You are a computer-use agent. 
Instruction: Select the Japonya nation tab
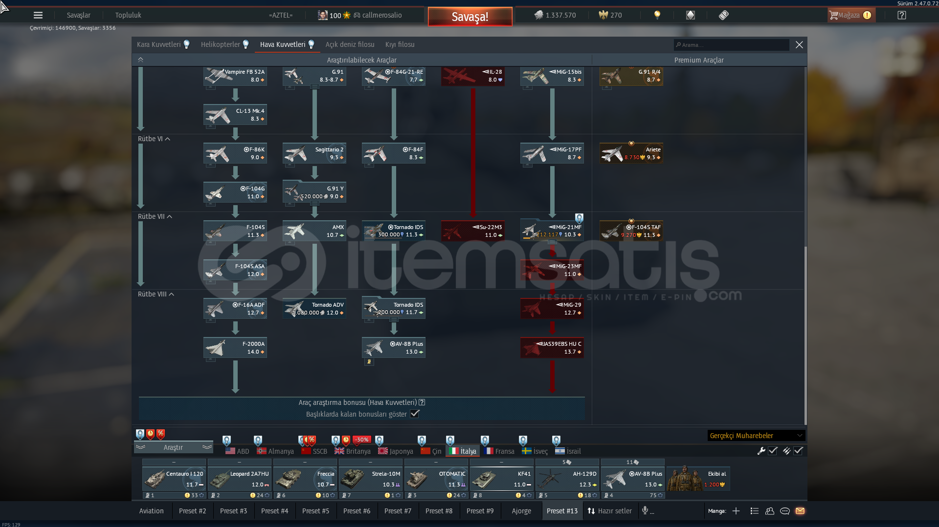pyautogui.click(x=395, y=451)
